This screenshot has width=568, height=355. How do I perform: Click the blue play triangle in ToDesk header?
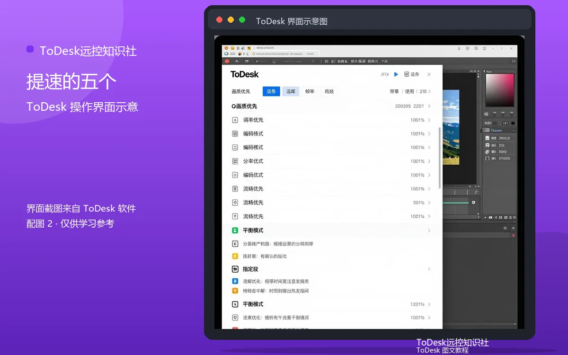coord(396,74)
